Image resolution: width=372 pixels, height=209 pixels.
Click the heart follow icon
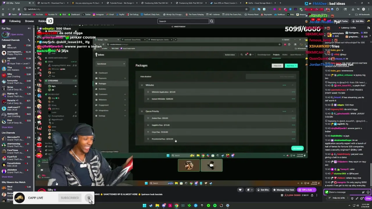[x=240, y=190]
